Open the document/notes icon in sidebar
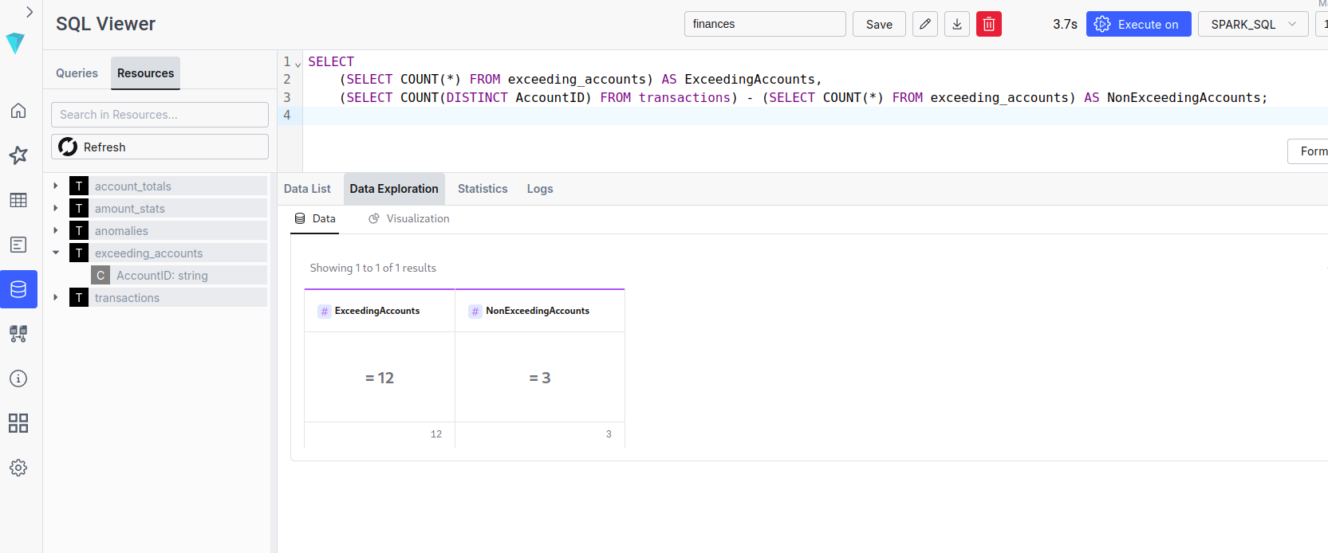The width and height of the screenshot is (1328, 553). (x=18, y=245)
